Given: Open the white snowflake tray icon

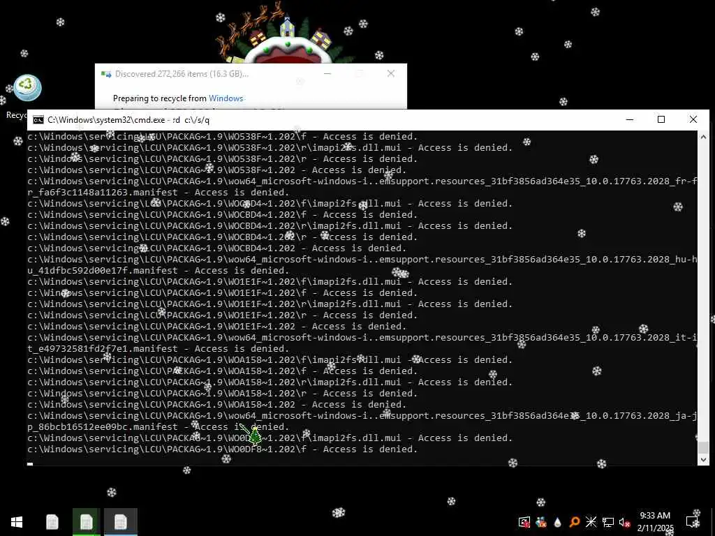Looking at the screenshot, I should coord(591,522).
